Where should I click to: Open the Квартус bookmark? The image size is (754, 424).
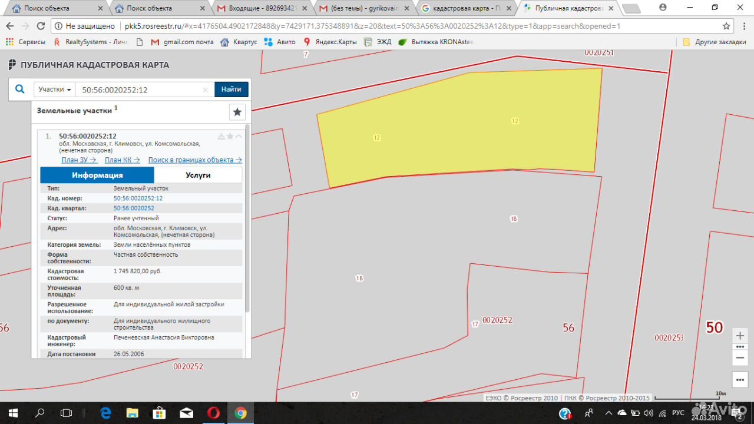pyautogui.click(x=239, y=42)
